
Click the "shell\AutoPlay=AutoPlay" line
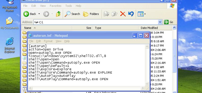pos(52,76)
